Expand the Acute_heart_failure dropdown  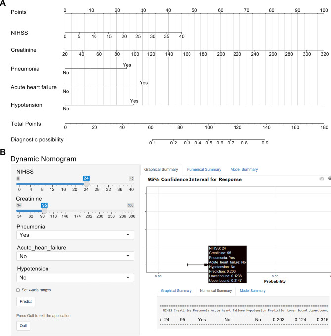point(75,256)
